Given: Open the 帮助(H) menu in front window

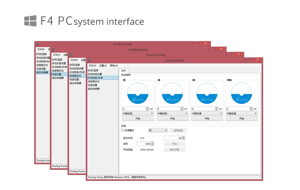Looking at the screenshot, I should pos(114,66).
